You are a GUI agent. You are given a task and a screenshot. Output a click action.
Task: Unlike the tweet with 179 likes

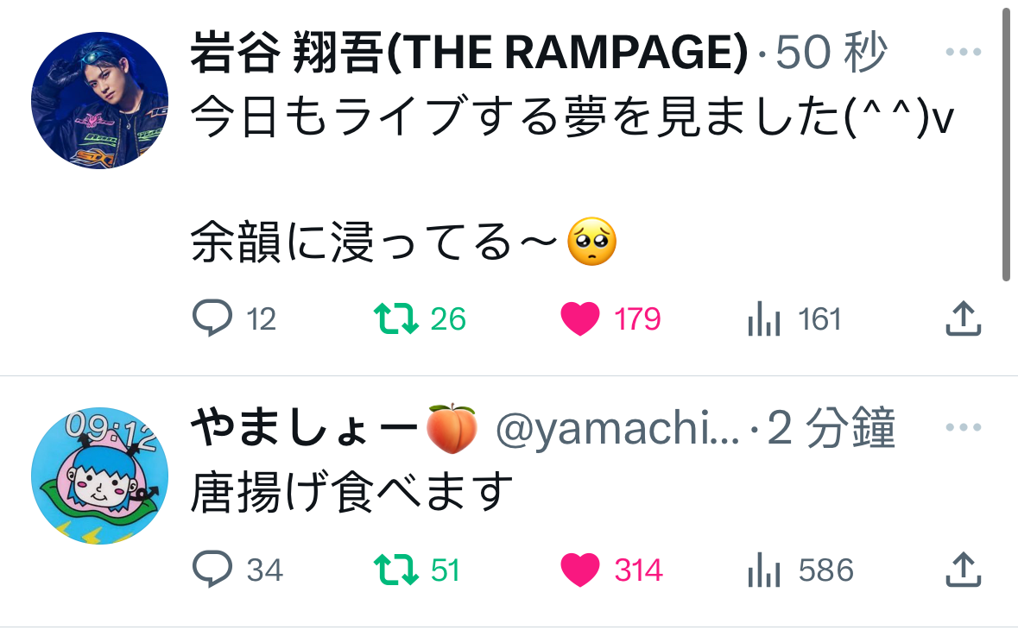(579, 318)
